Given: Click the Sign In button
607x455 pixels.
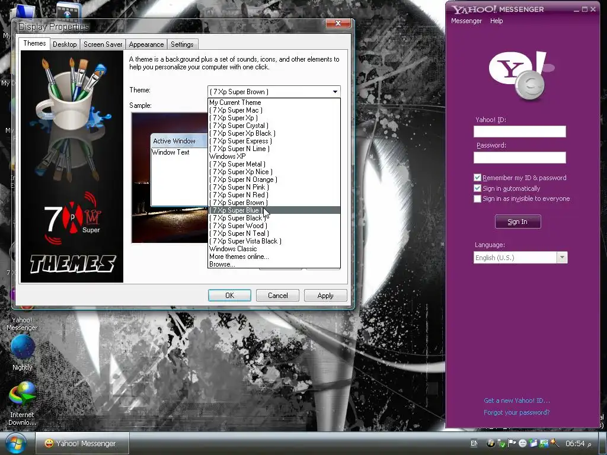Looking at the screenshot, I should click(517, 222).
